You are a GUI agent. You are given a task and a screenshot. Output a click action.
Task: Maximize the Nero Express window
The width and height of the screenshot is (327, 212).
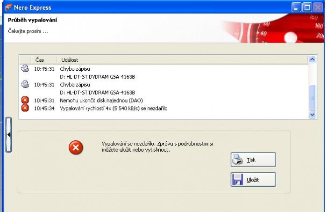pos(307,7)
